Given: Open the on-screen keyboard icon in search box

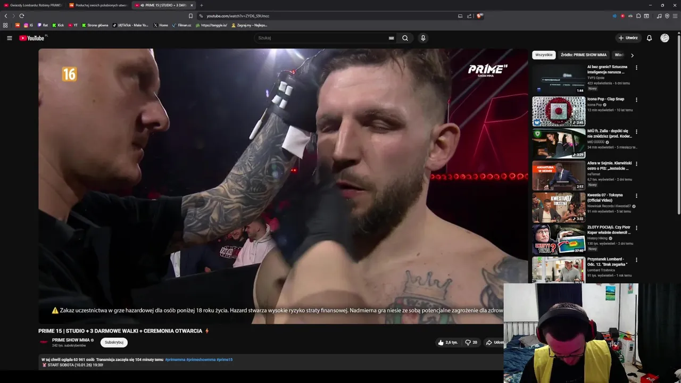Looking at the screenshot, I should point(391,38).
